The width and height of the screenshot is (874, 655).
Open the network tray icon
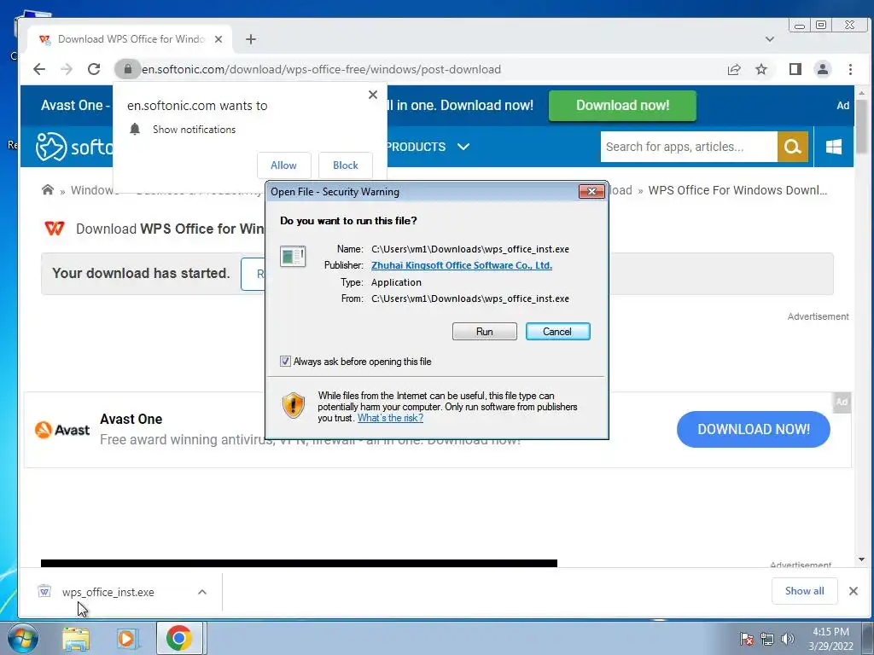point(767,638)
